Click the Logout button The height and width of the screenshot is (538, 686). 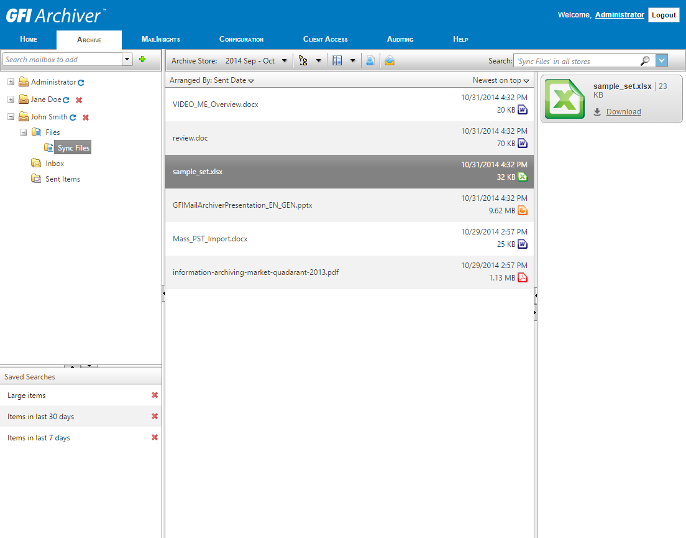(664, 15)
